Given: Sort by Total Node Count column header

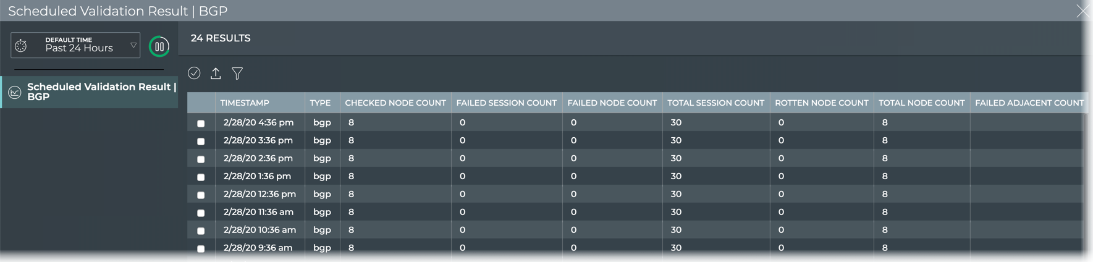Looking at the screenshot, I should pyautogui.click(x=921, y=103).
